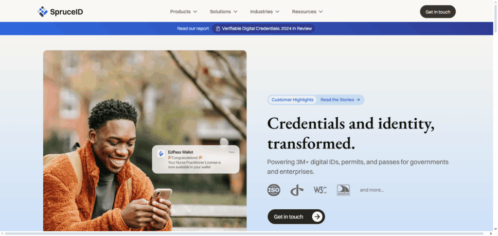The width and height of the screenshot is (498, 236).
Task: Click the W3C logo
Action: click(320, 190)
